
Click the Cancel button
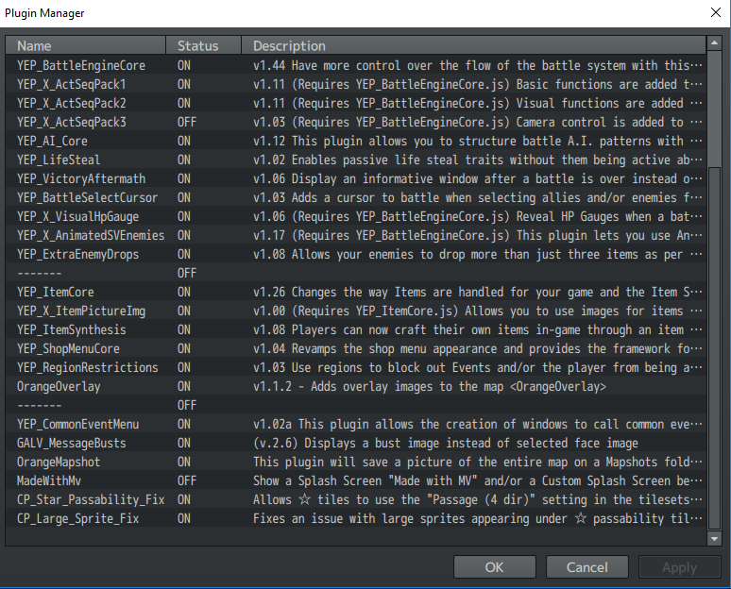click(586, 567)
